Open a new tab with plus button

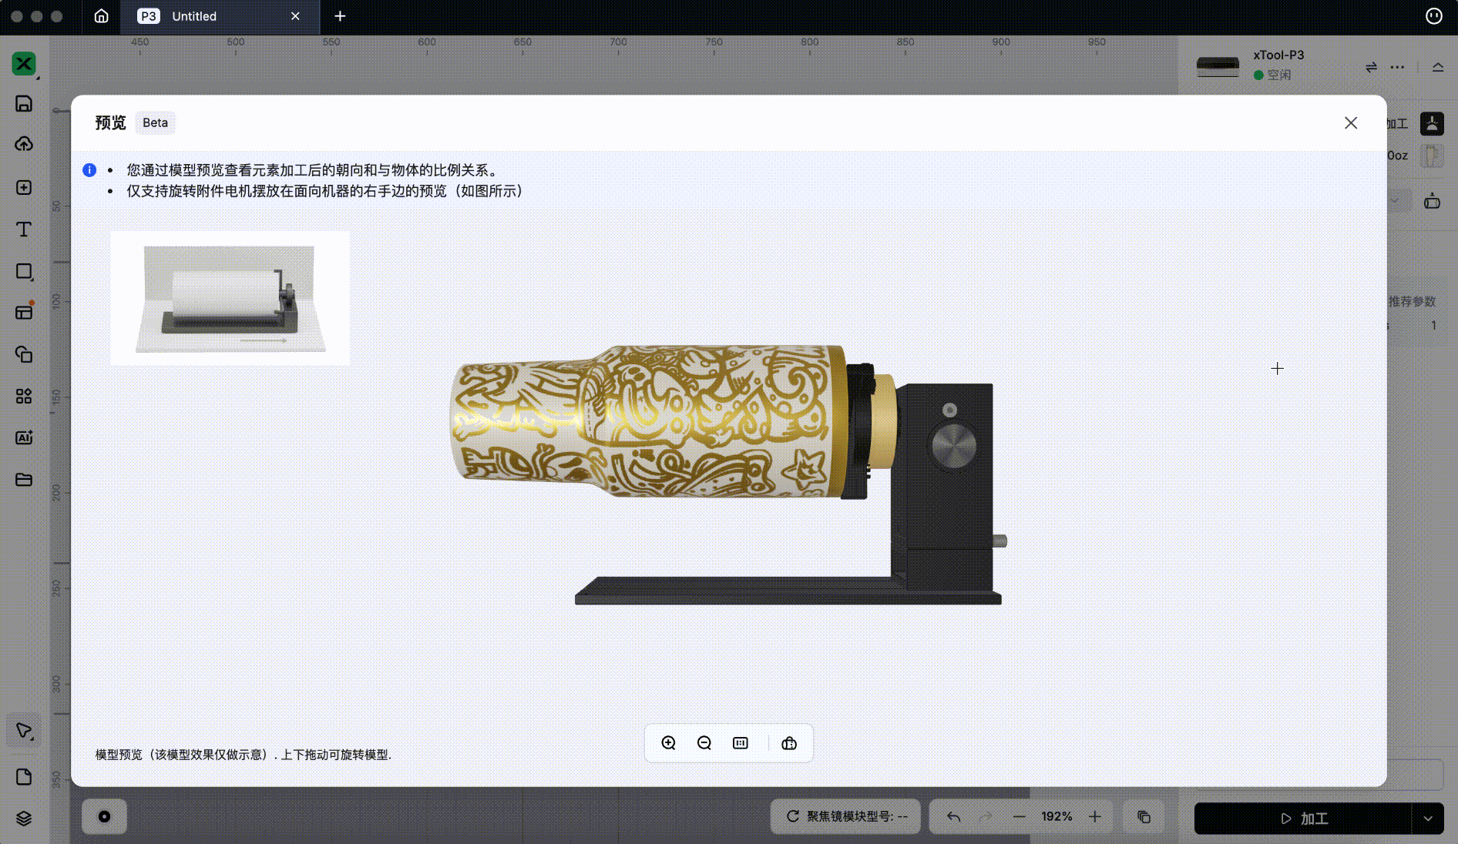[x=340, y=16]
